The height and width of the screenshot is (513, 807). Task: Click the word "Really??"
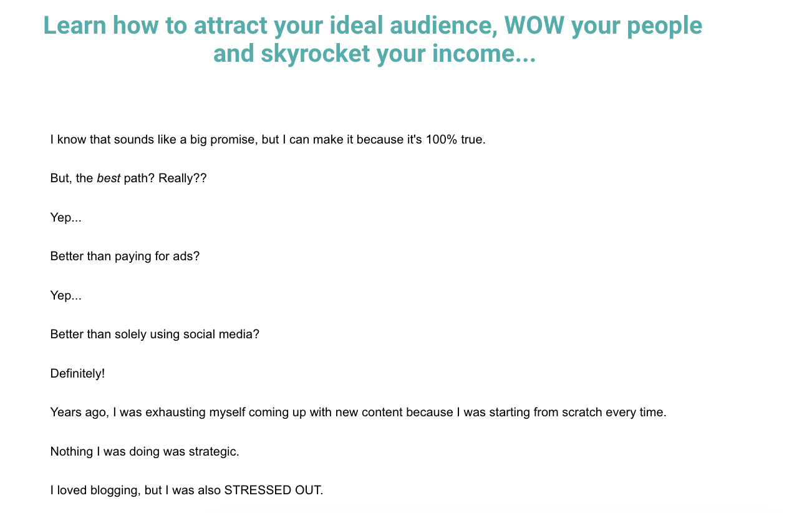point(182,178)
